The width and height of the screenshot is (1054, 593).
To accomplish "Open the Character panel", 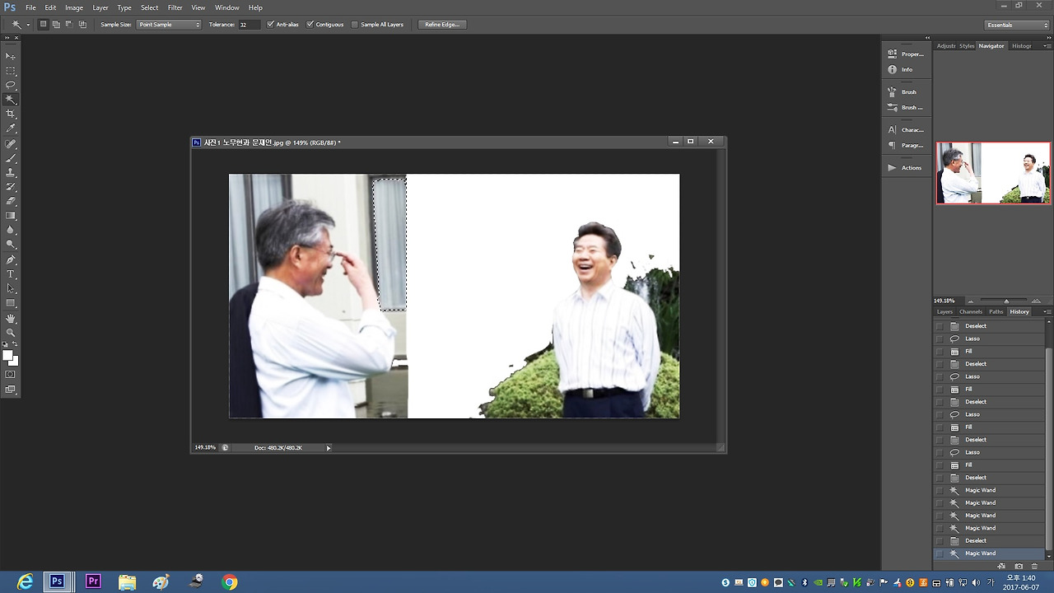I will (908, 129).
